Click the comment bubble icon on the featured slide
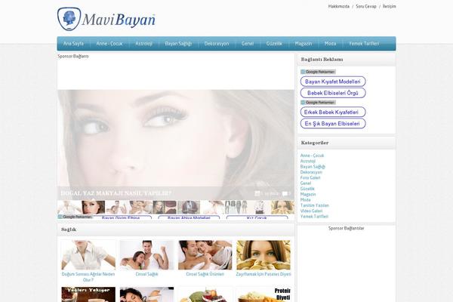The image size is (453, 302). click(285, 193)
